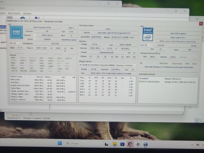This screenshot has width=204, height=153.
Task: Click the HVCI indicator
Action: (194, 64)
